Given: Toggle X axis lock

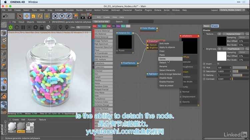Looking at the screenshot, I should point(55,16).
